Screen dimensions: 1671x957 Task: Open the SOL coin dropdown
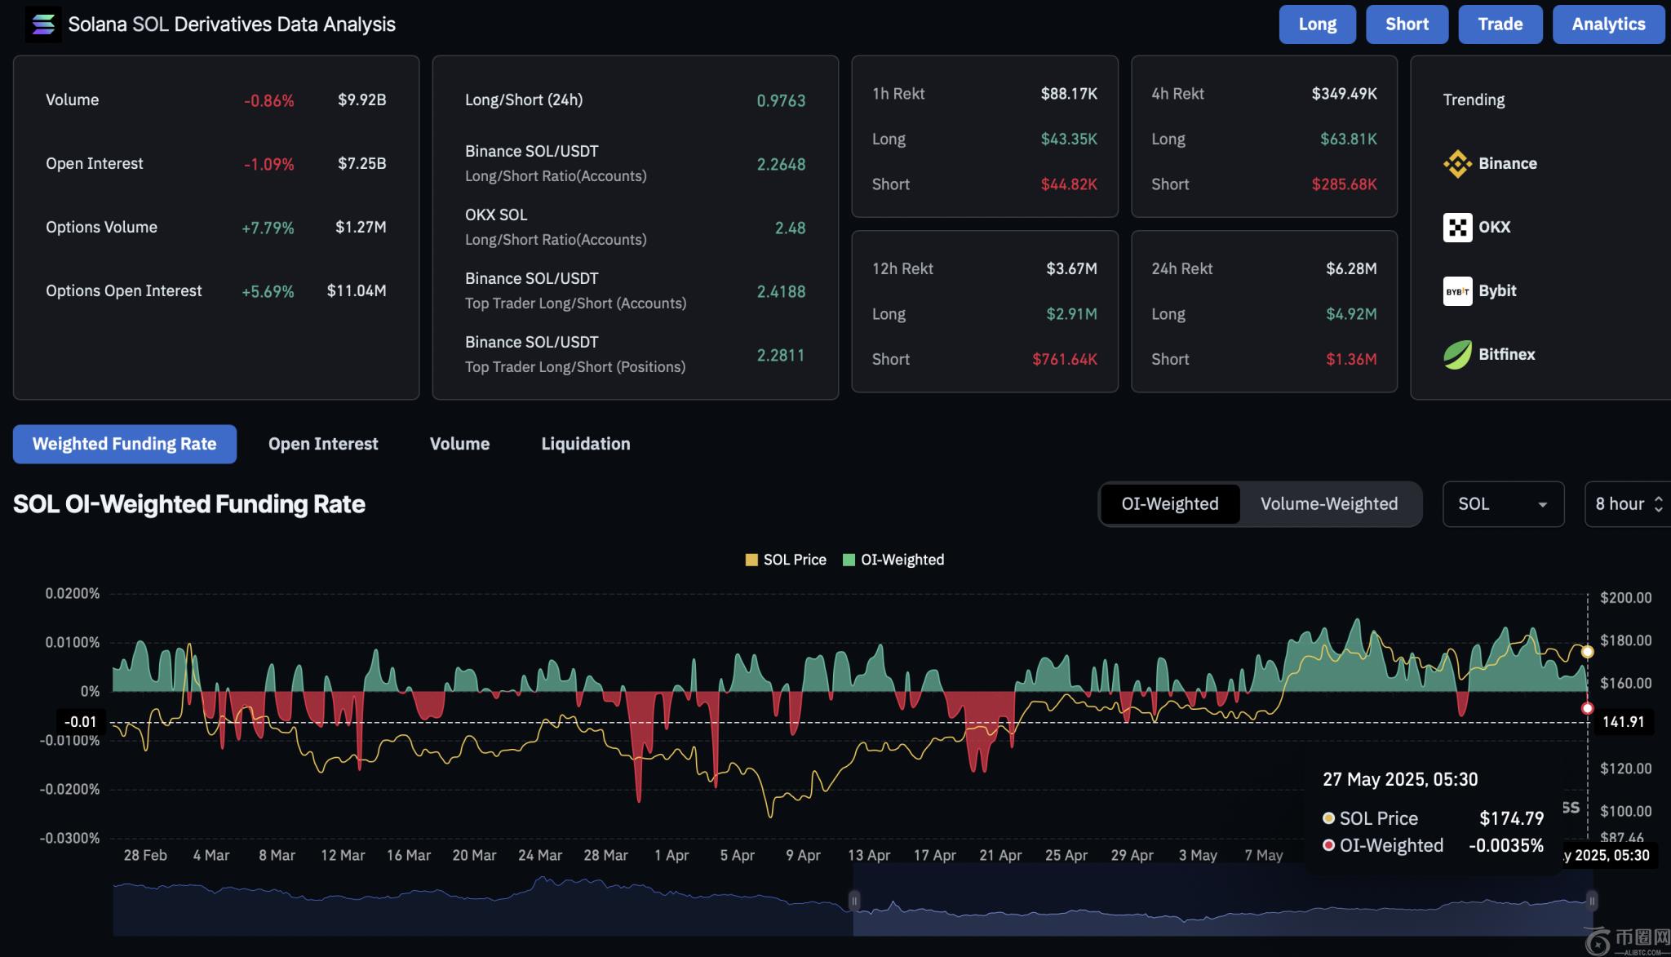(x=1502, y=503)
